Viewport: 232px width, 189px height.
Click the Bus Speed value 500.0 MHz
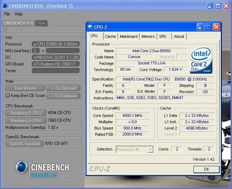(132, 128)
